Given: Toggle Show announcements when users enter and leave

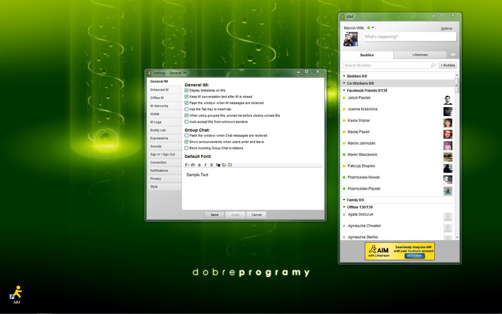Looking at the screenshot, I should point(186,142).
